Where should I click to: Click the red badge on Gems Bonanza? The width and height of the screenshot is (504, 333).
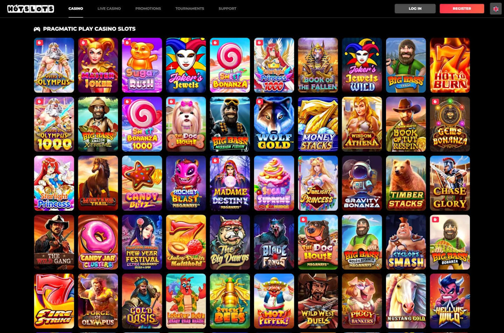tap(435, 102)
